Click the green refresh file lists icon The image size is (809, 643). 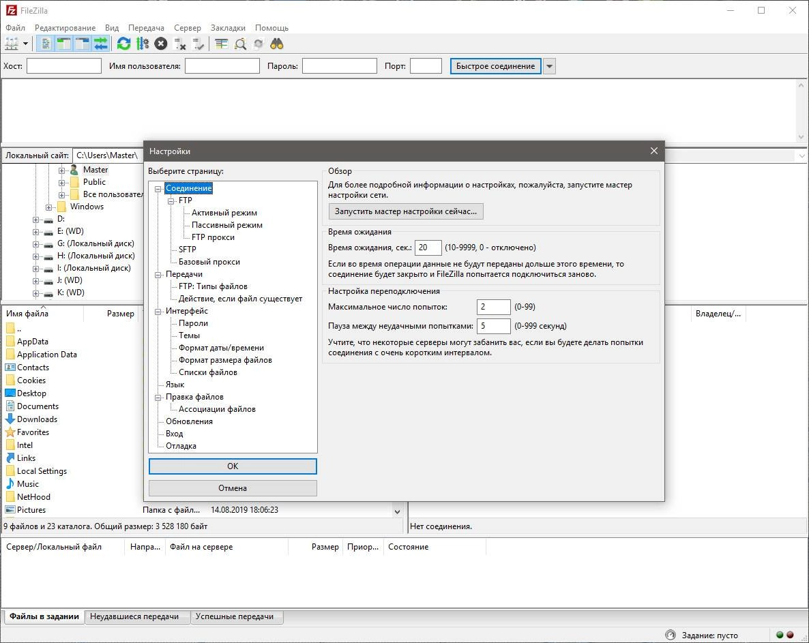124,44
